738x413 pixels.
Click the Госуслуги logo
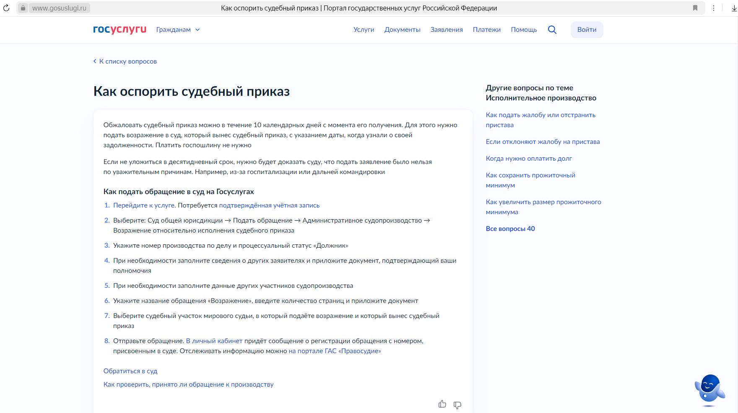(x=120, y=29)
